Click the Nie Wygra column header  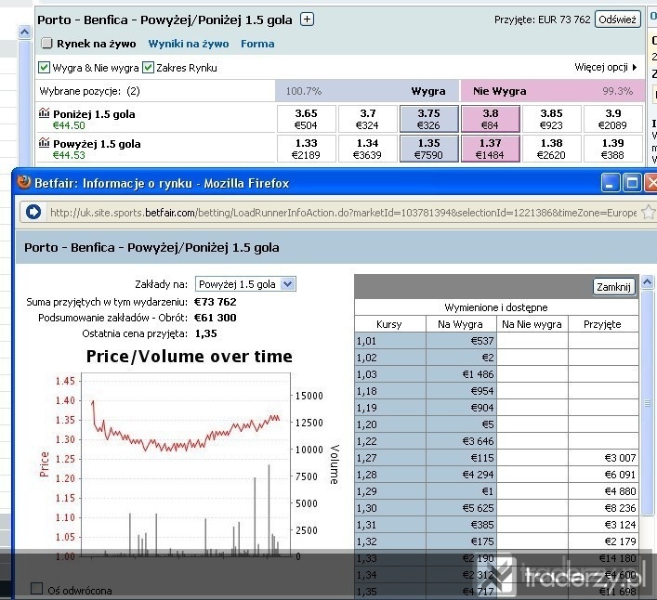(499, 91)
